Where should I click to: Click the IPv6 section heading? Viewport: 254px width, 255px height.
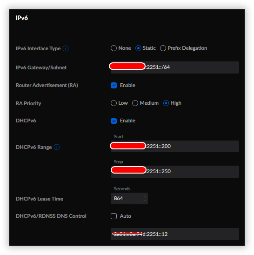(22, 18)
